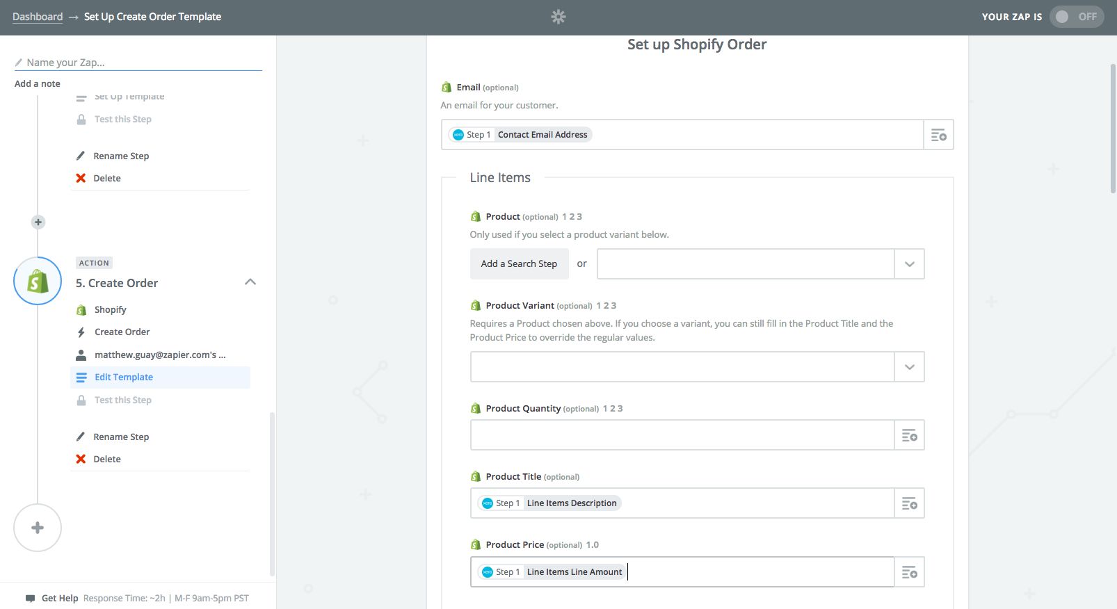Click the Shopify icon beside Product Price

(x=476, y=544)
